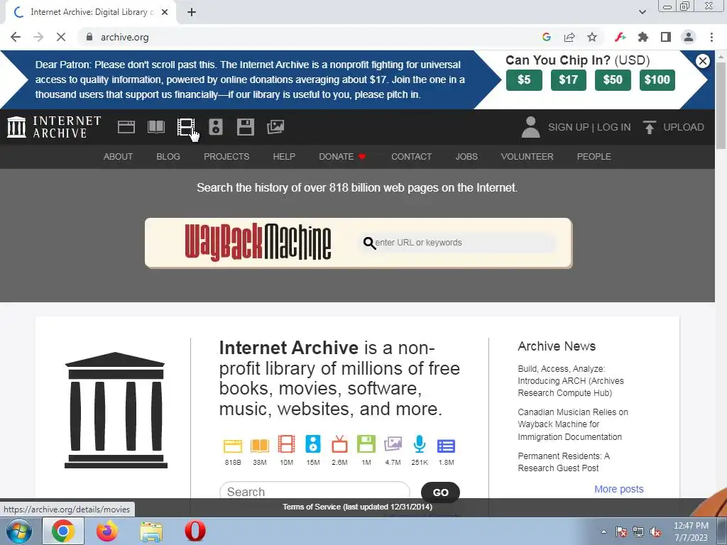This screenshot has height=545, width=727.
Task: Select the purple image icon labeled 4.7M
Action: click(x=393, y=444)
